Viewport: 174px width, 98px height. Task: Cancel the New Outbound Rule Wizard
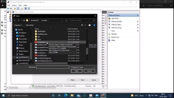pyautogui.click(x=94, y=80)
